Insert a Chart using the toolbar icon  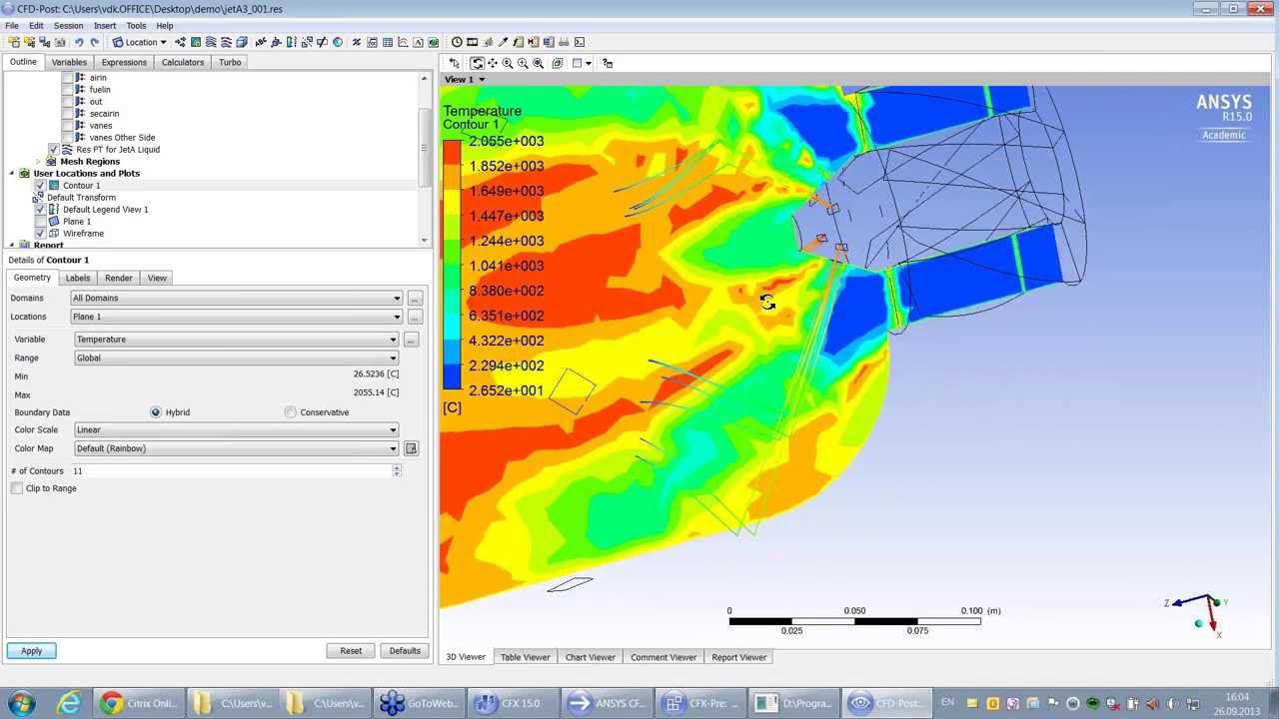(x=403, y=42)
